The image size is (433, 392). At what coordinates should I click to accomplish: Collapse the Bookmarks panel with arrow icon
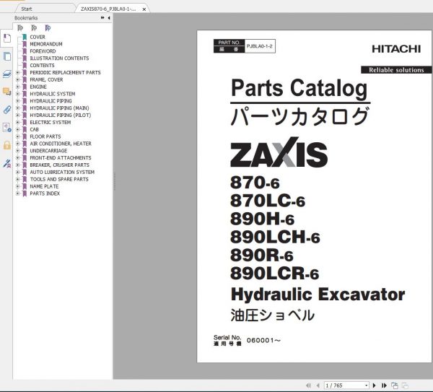tap(109, 17)
